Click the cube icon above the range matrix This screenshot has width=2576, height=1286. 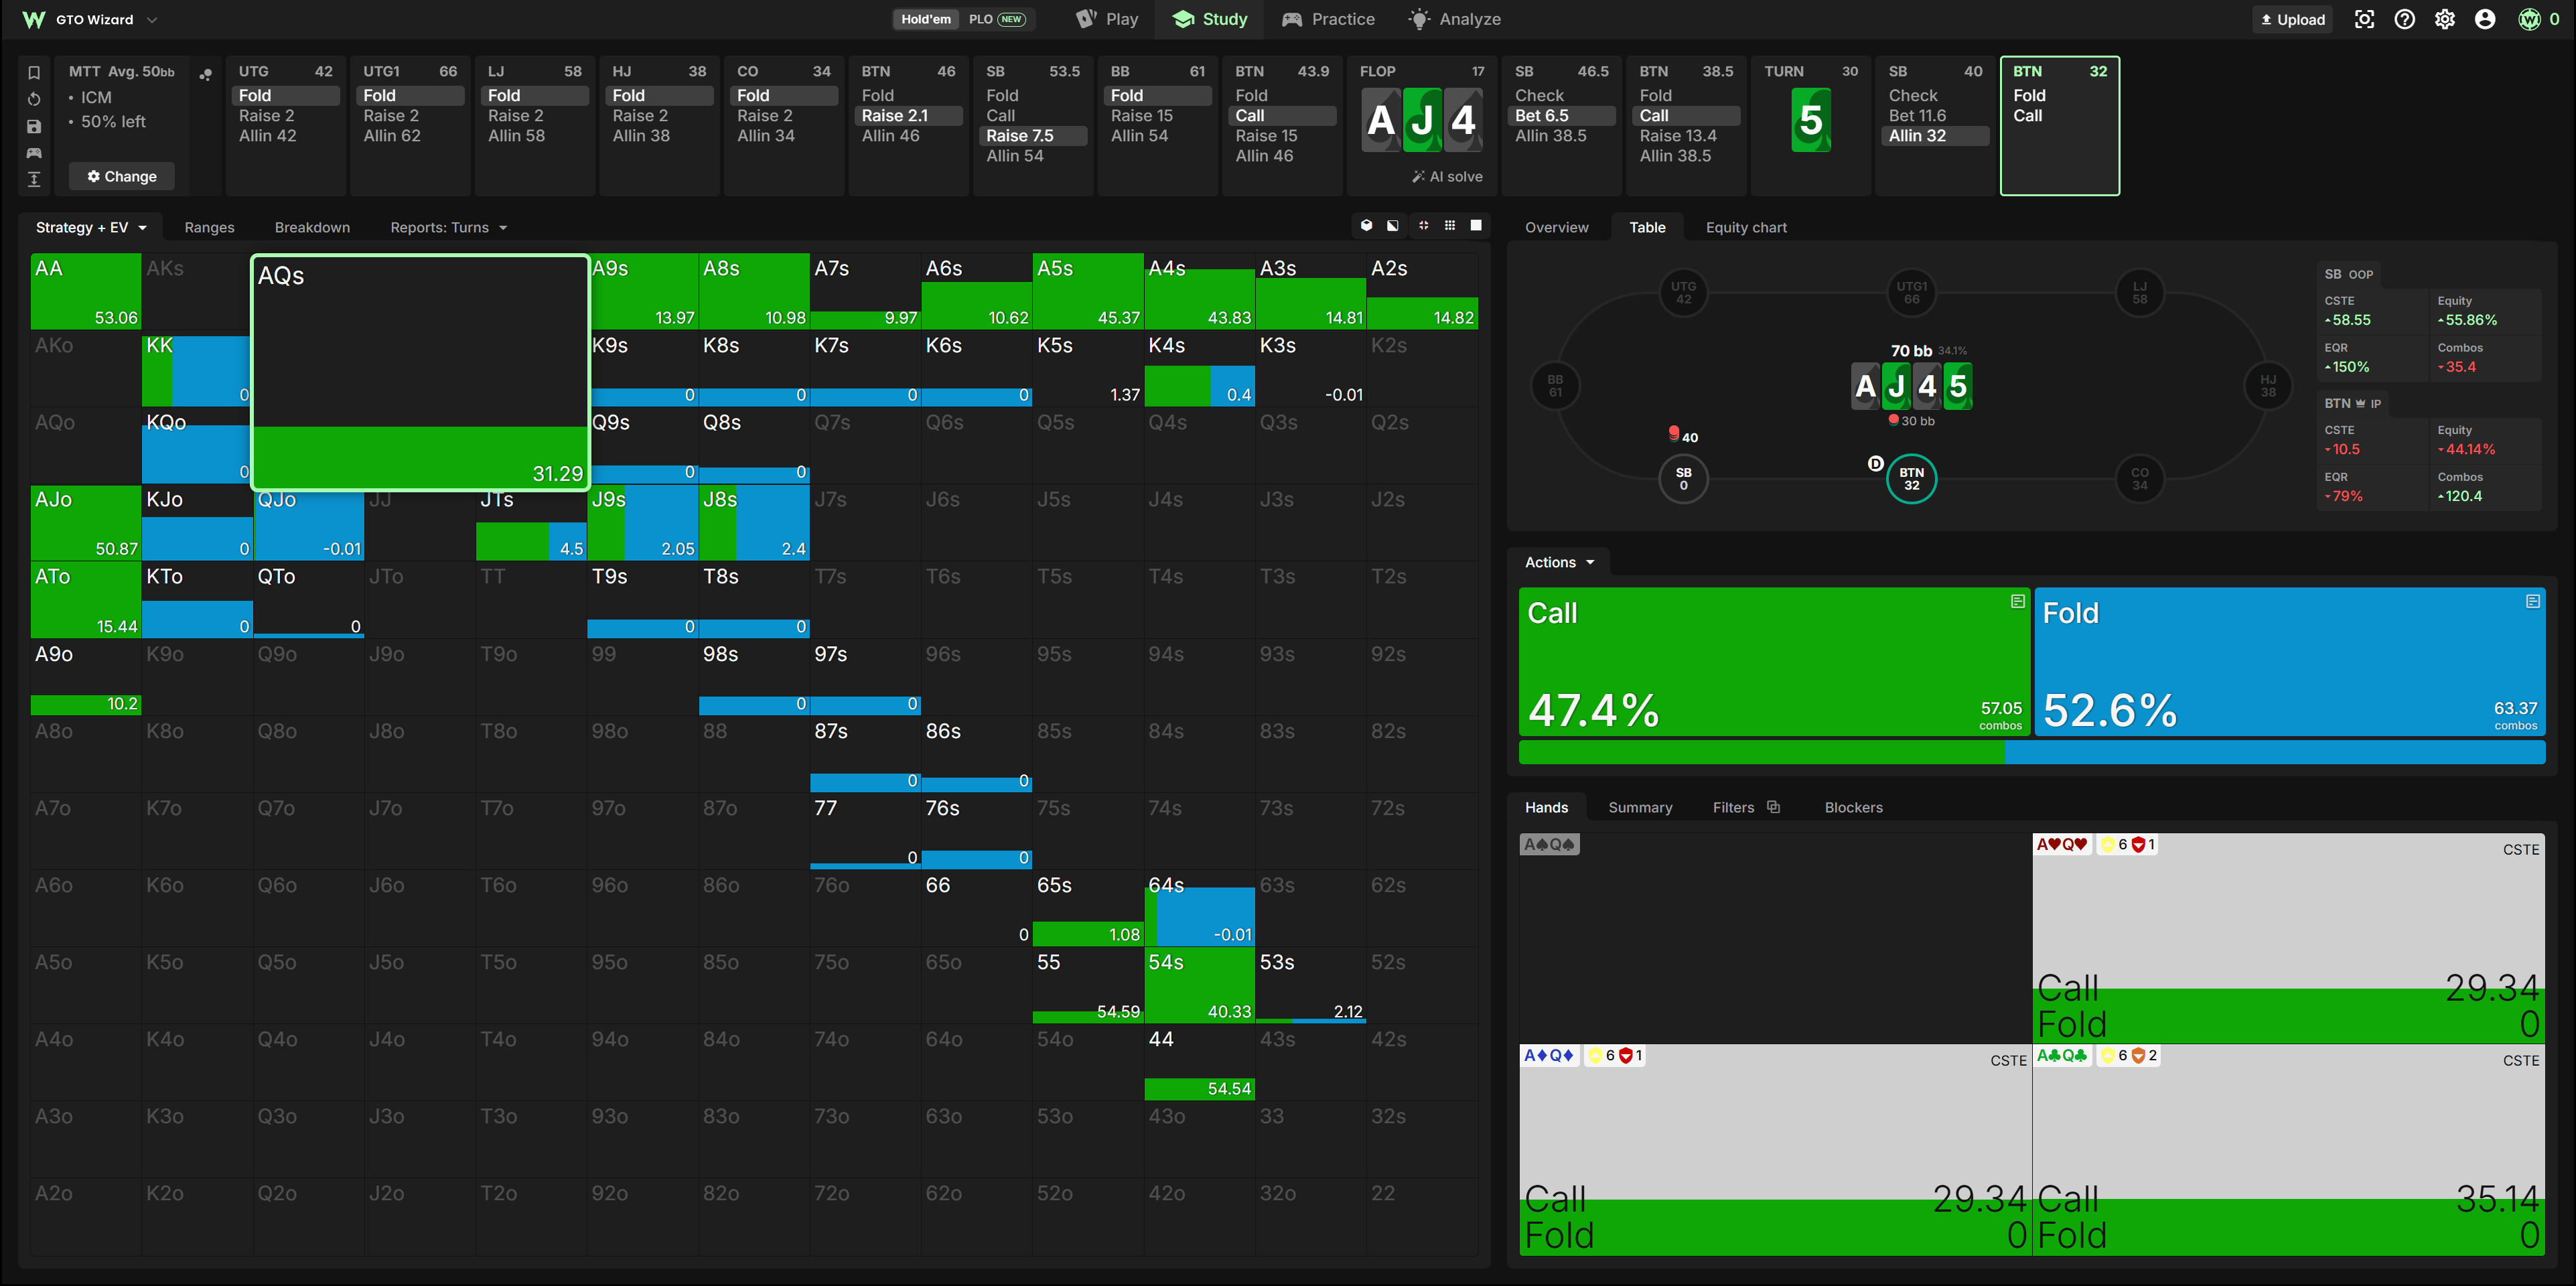(1366, 226)
